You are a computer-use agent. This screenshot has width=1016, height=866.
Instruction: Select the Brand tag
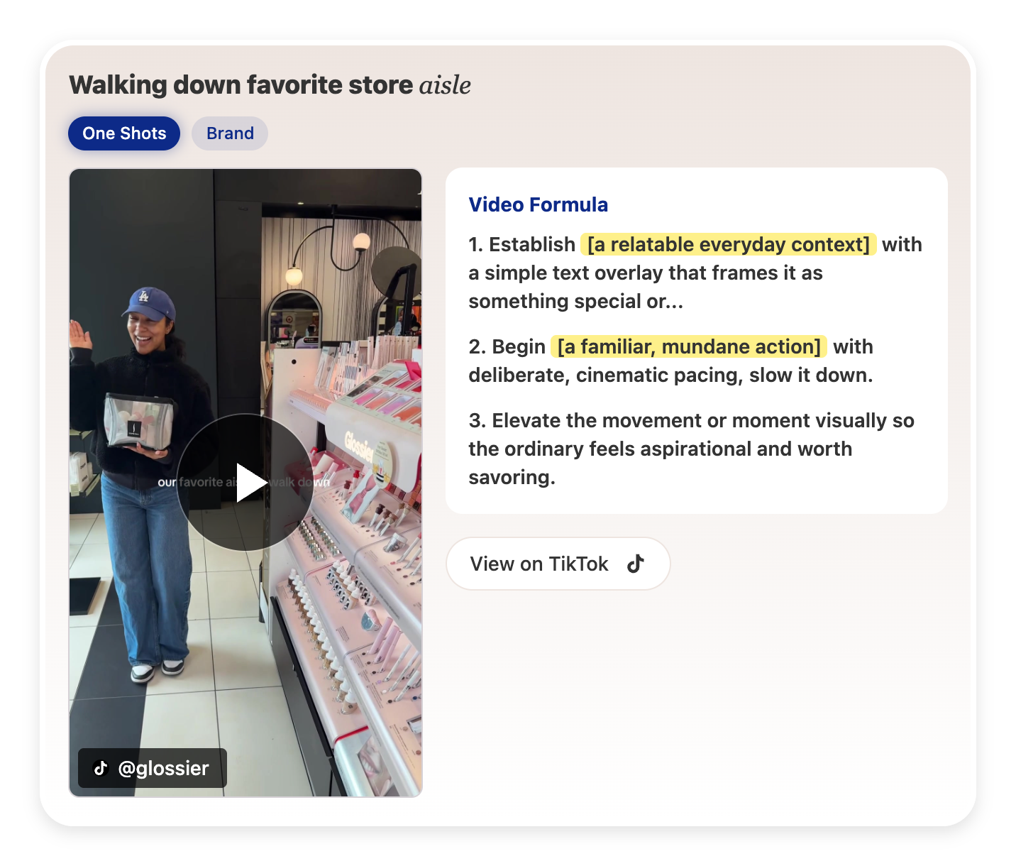click(x=230, y=133)
